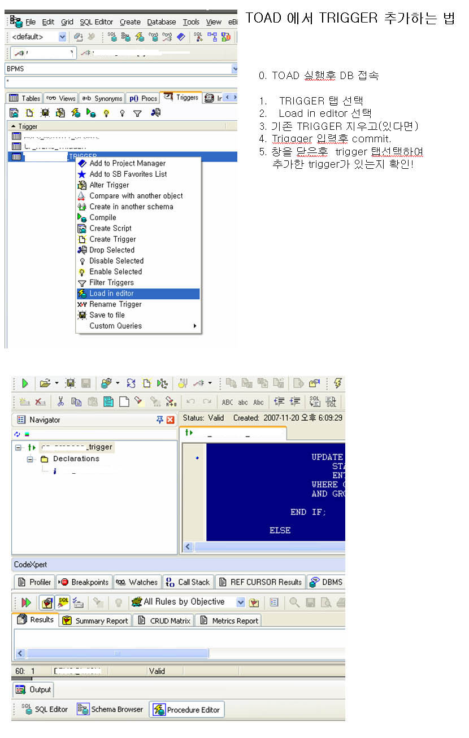469x738 pixels.
Task: Click the Create Script icon in Triggers toolbar
Action: click(x=14, y=113)
